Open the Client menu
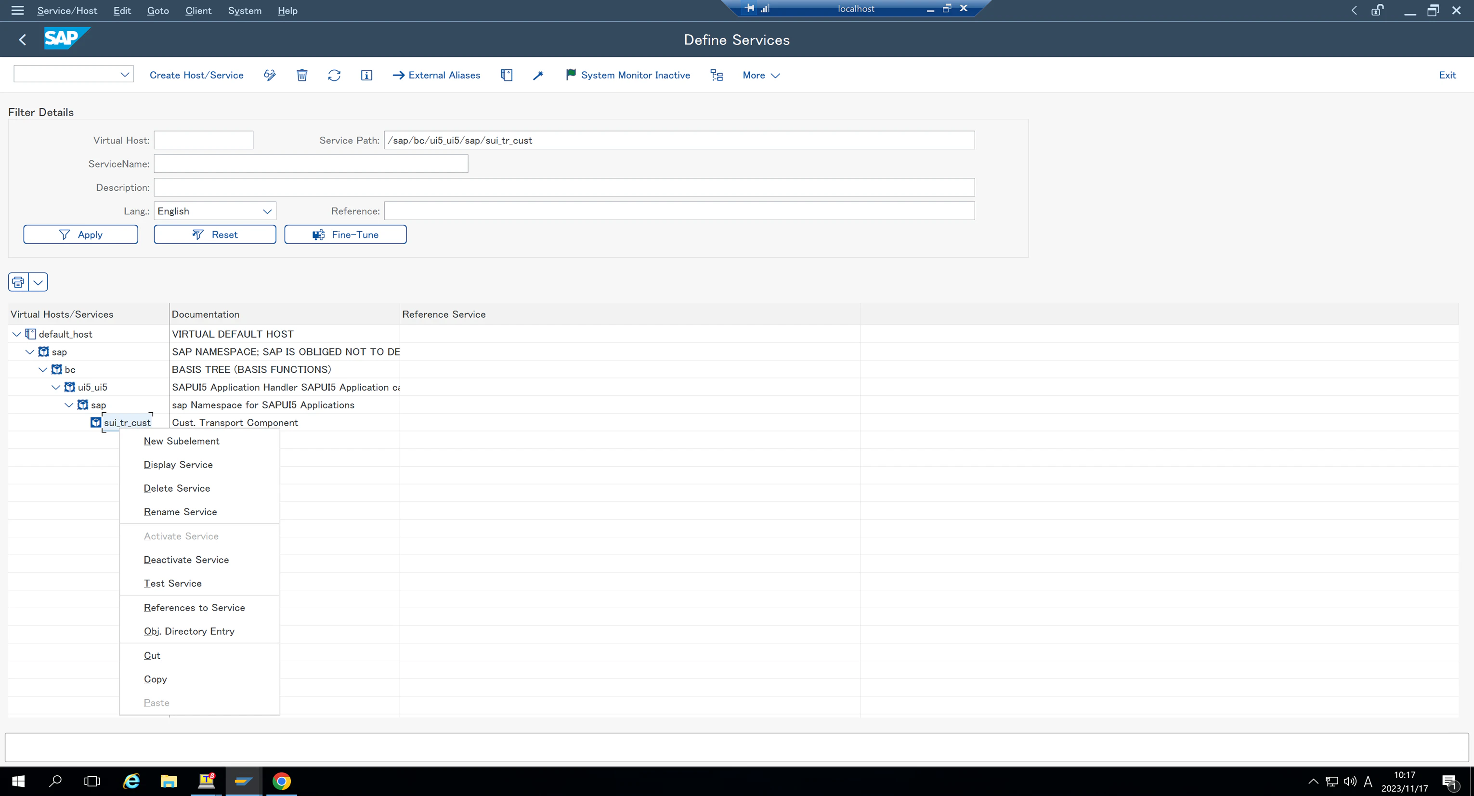1474x796 pixels. pyautogui.click(x=198, y=10)
